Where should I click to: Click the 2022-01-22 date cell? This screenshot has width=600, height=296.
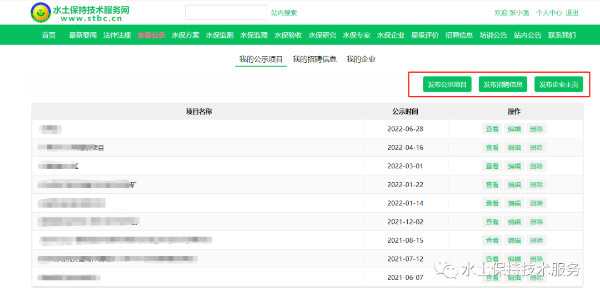tap(405, 185)
